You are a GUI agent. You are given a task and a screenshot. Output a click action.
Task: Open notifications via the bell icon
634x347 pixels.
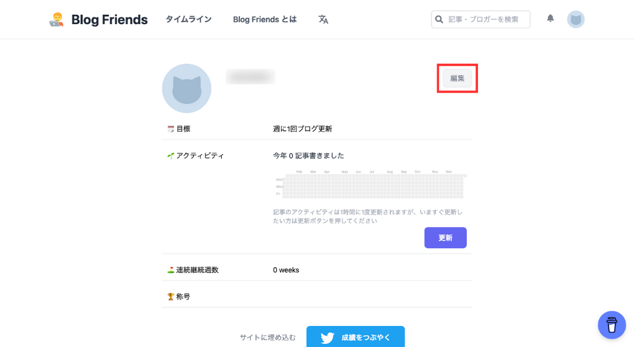pyautogui.click(x=550, y=18)
